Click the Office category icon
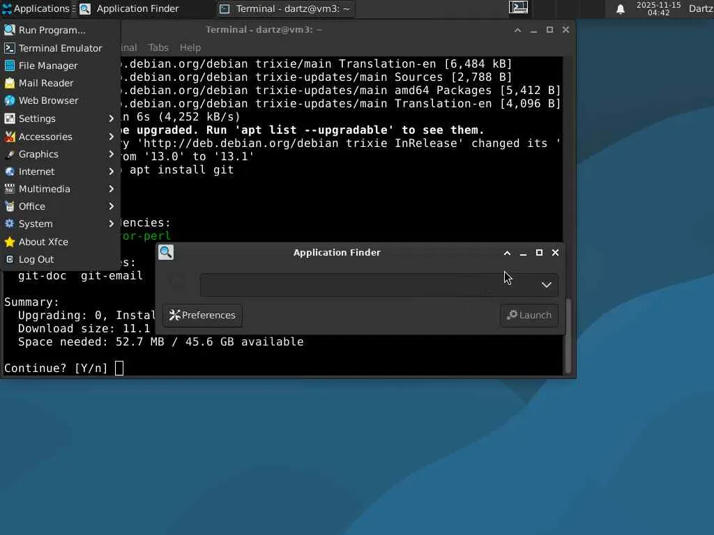The image size is (714, 535). 10,206
